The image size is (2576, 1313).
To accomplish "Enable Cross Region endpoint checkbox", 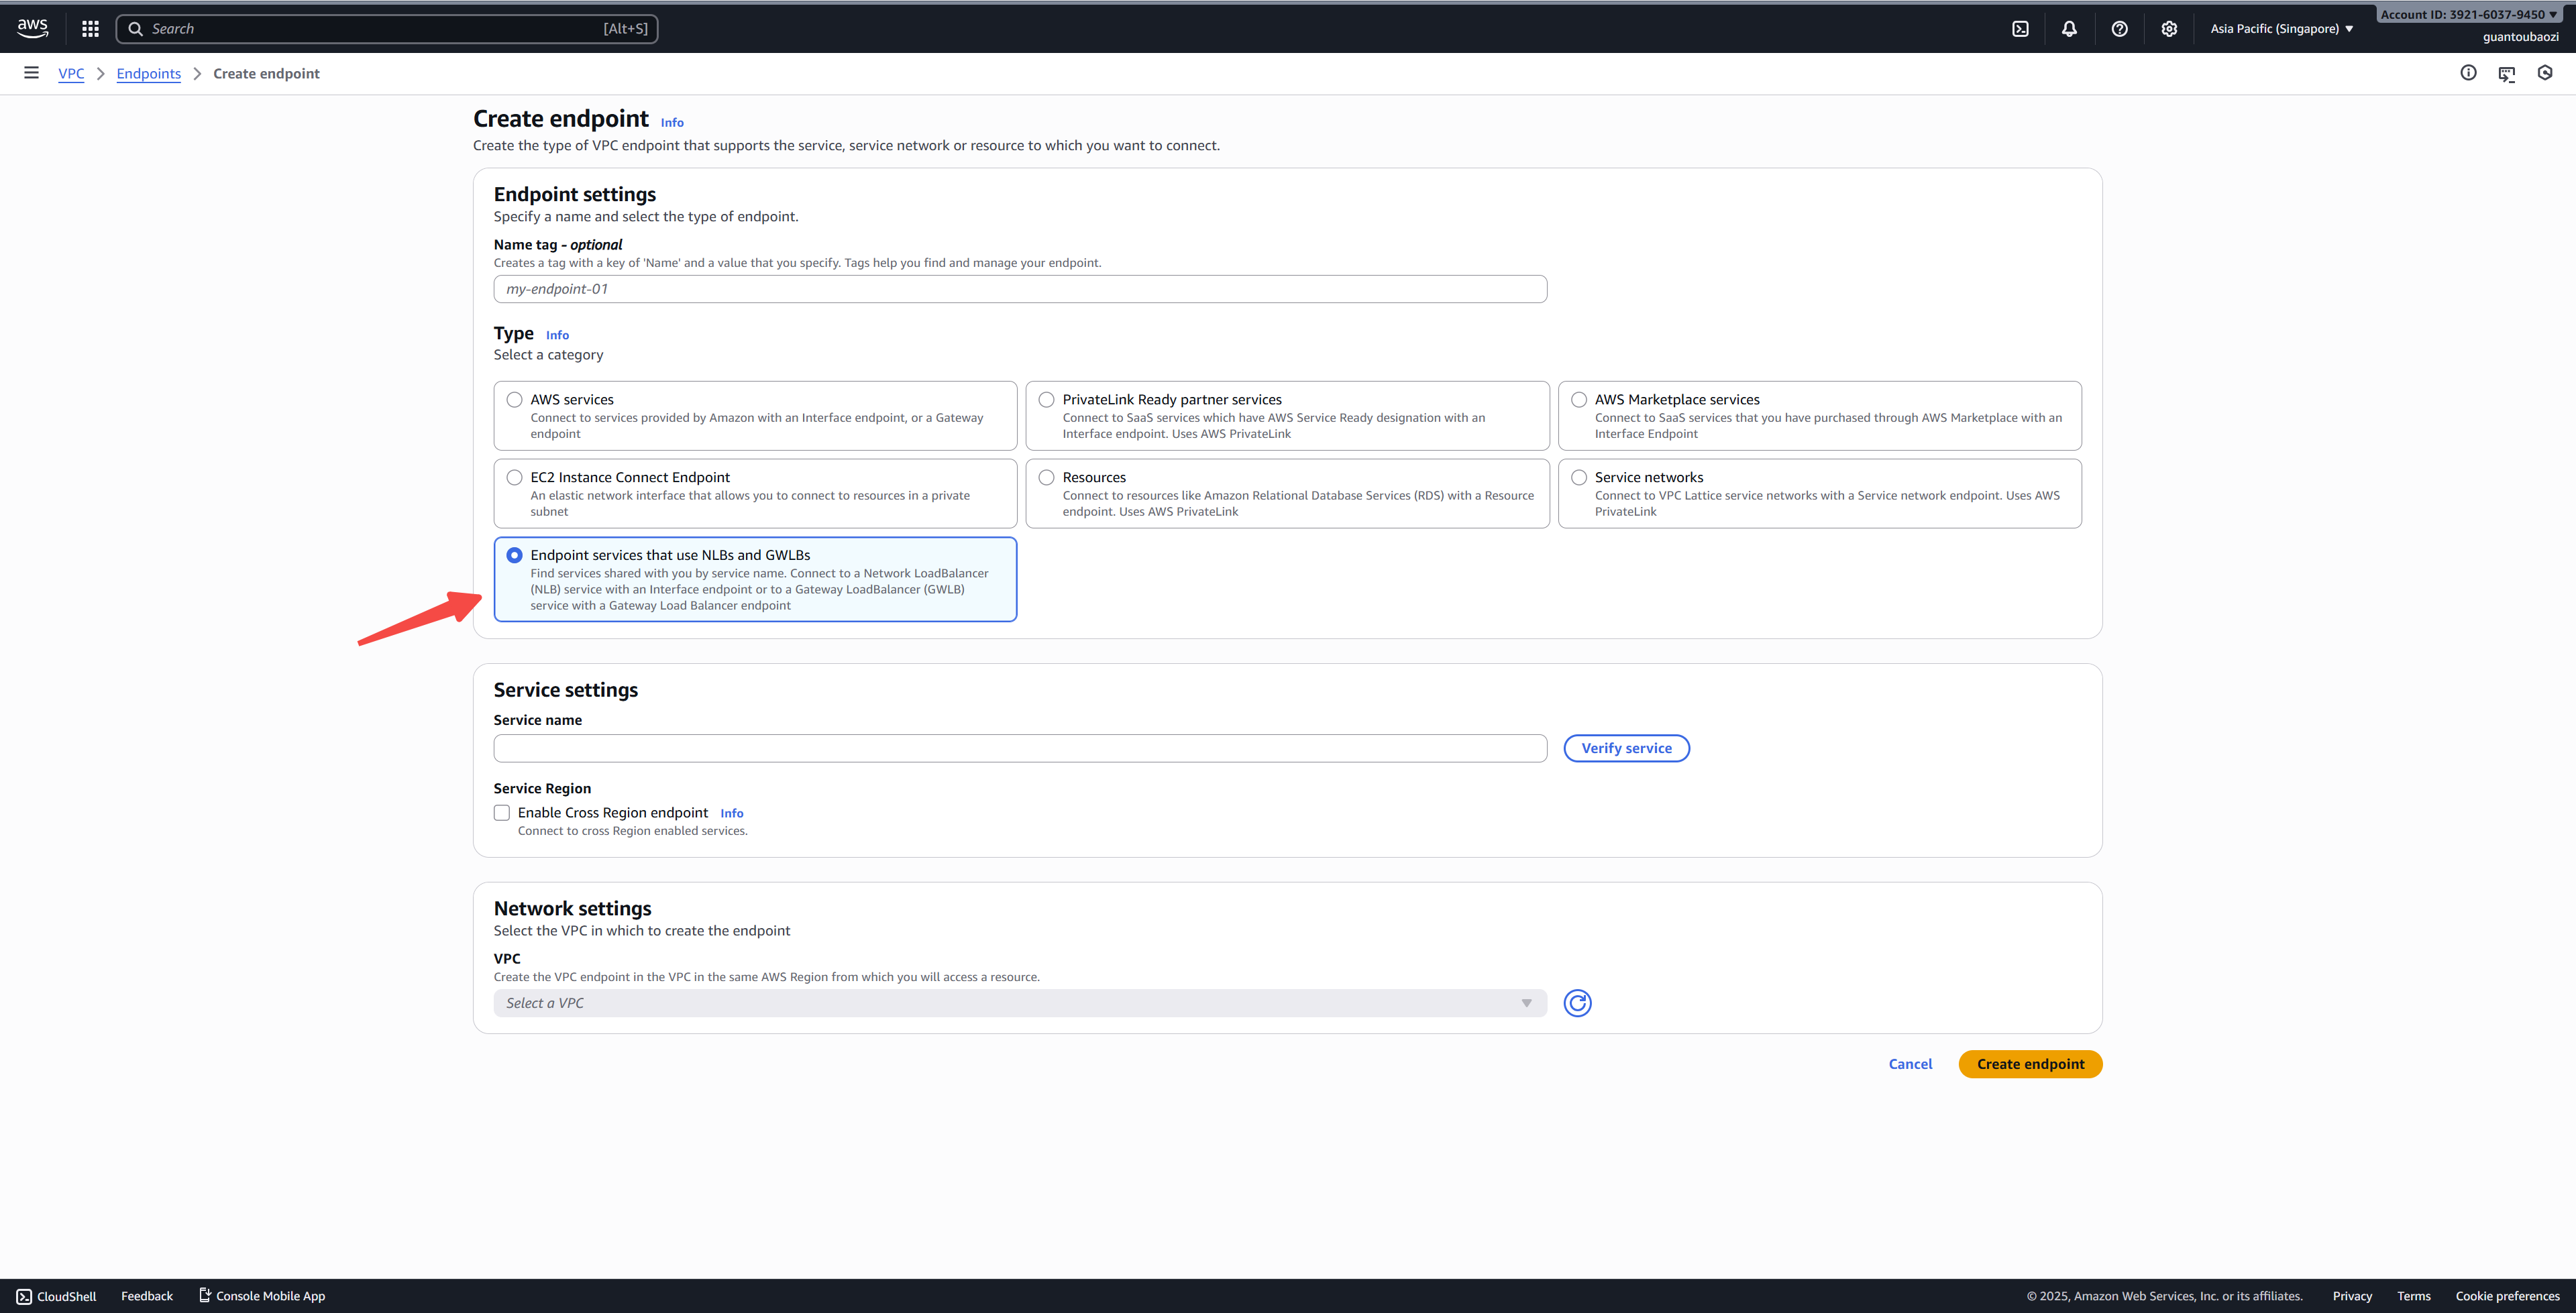I will point(502,813).
